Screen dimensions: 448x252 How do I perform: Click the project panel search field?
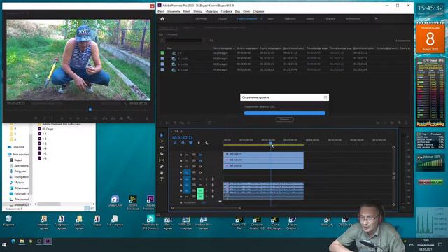pos(183,41)
